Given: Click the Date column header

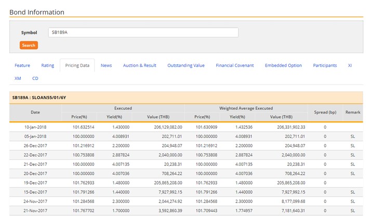Looking at the screenshot, I should tap(35, 113).
